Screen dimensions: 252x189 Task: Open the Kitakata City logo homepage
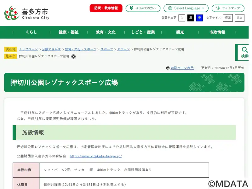(x=27, y=13)
